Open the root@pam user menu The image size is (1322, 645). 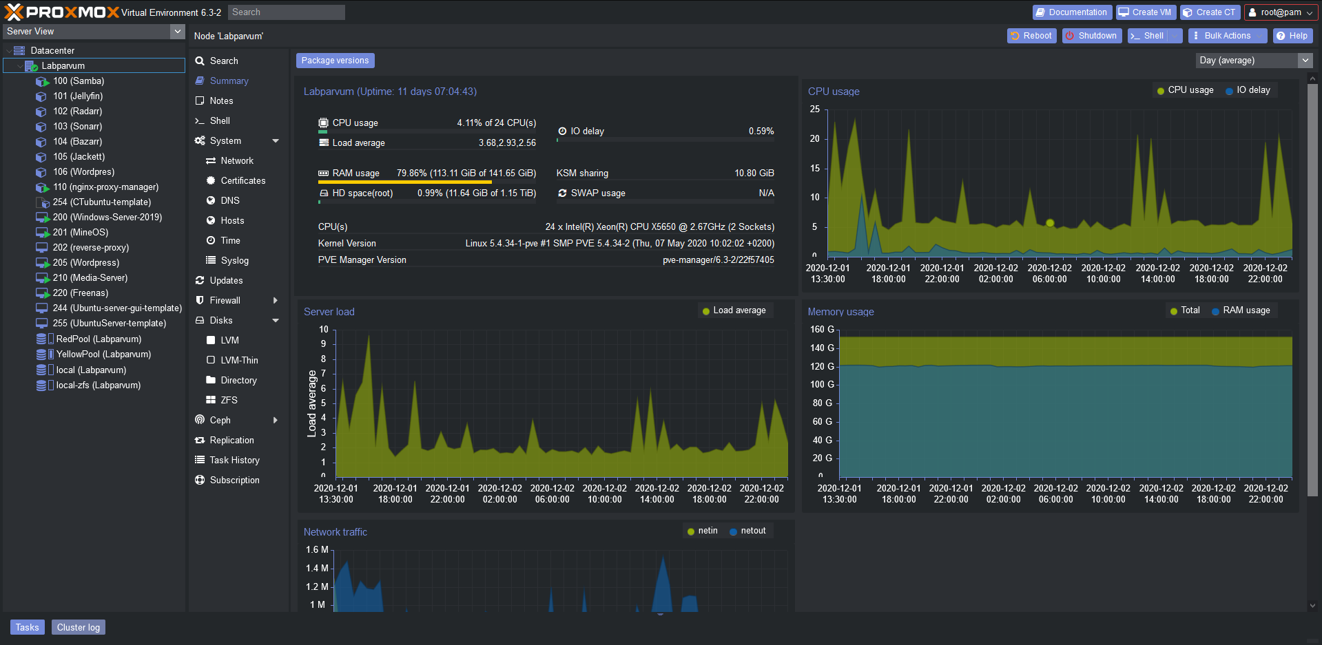(x=1281, y=12)
